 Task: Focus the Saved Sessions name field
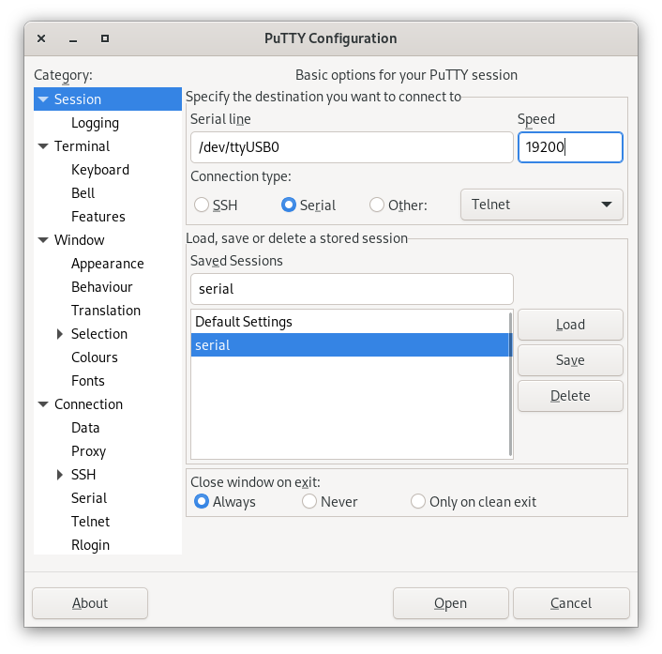click(x=352, y=289)
